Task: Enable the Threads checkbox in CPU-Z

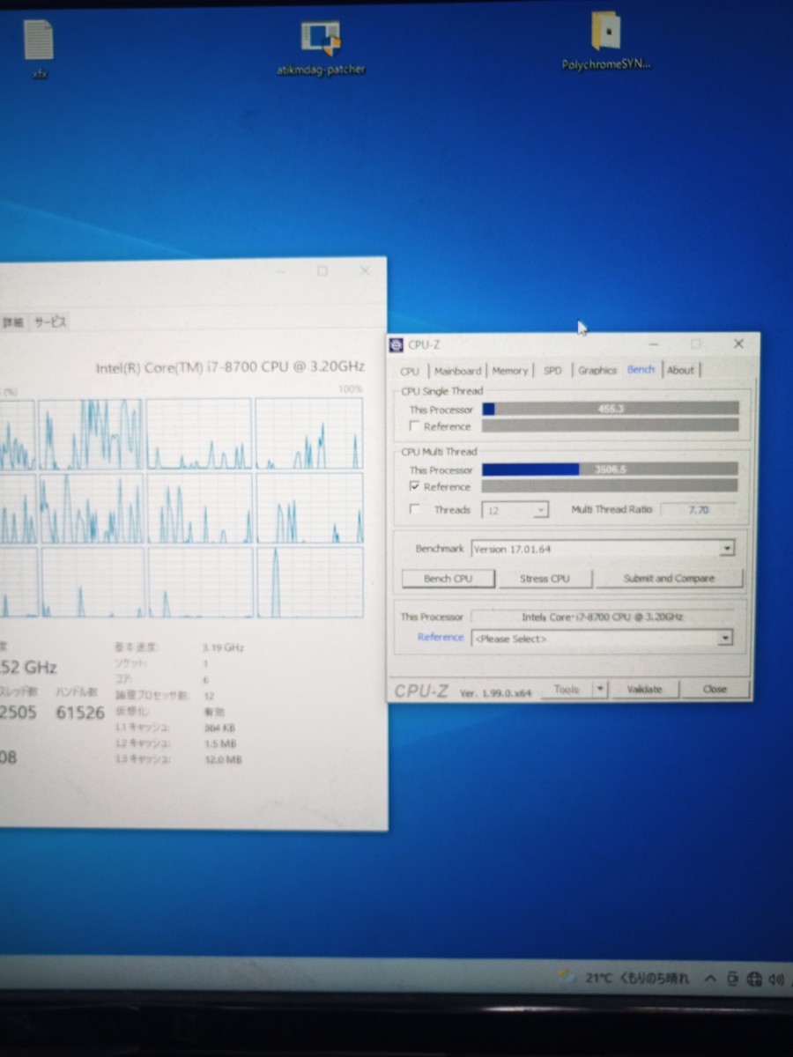Action: tap(415, 509)
